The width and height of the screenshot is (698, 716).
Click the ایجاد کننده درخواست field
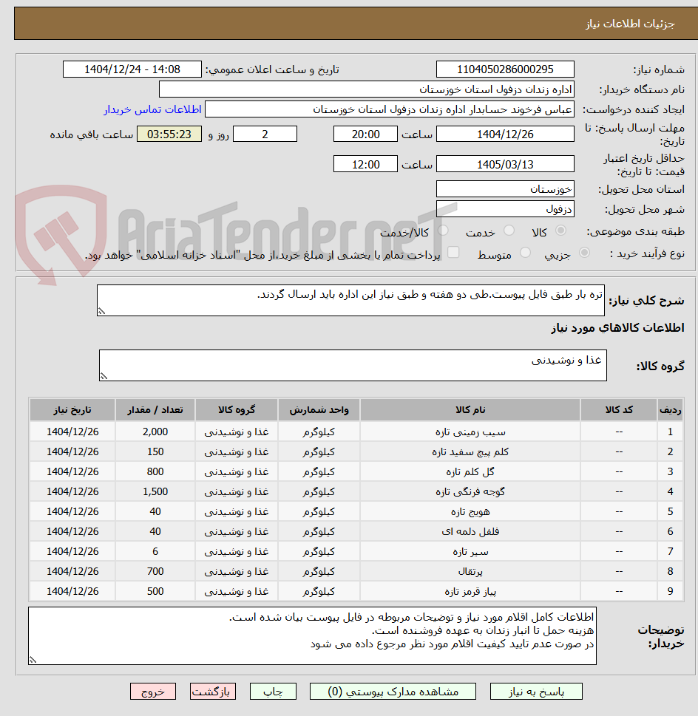[x=390, y=109]
